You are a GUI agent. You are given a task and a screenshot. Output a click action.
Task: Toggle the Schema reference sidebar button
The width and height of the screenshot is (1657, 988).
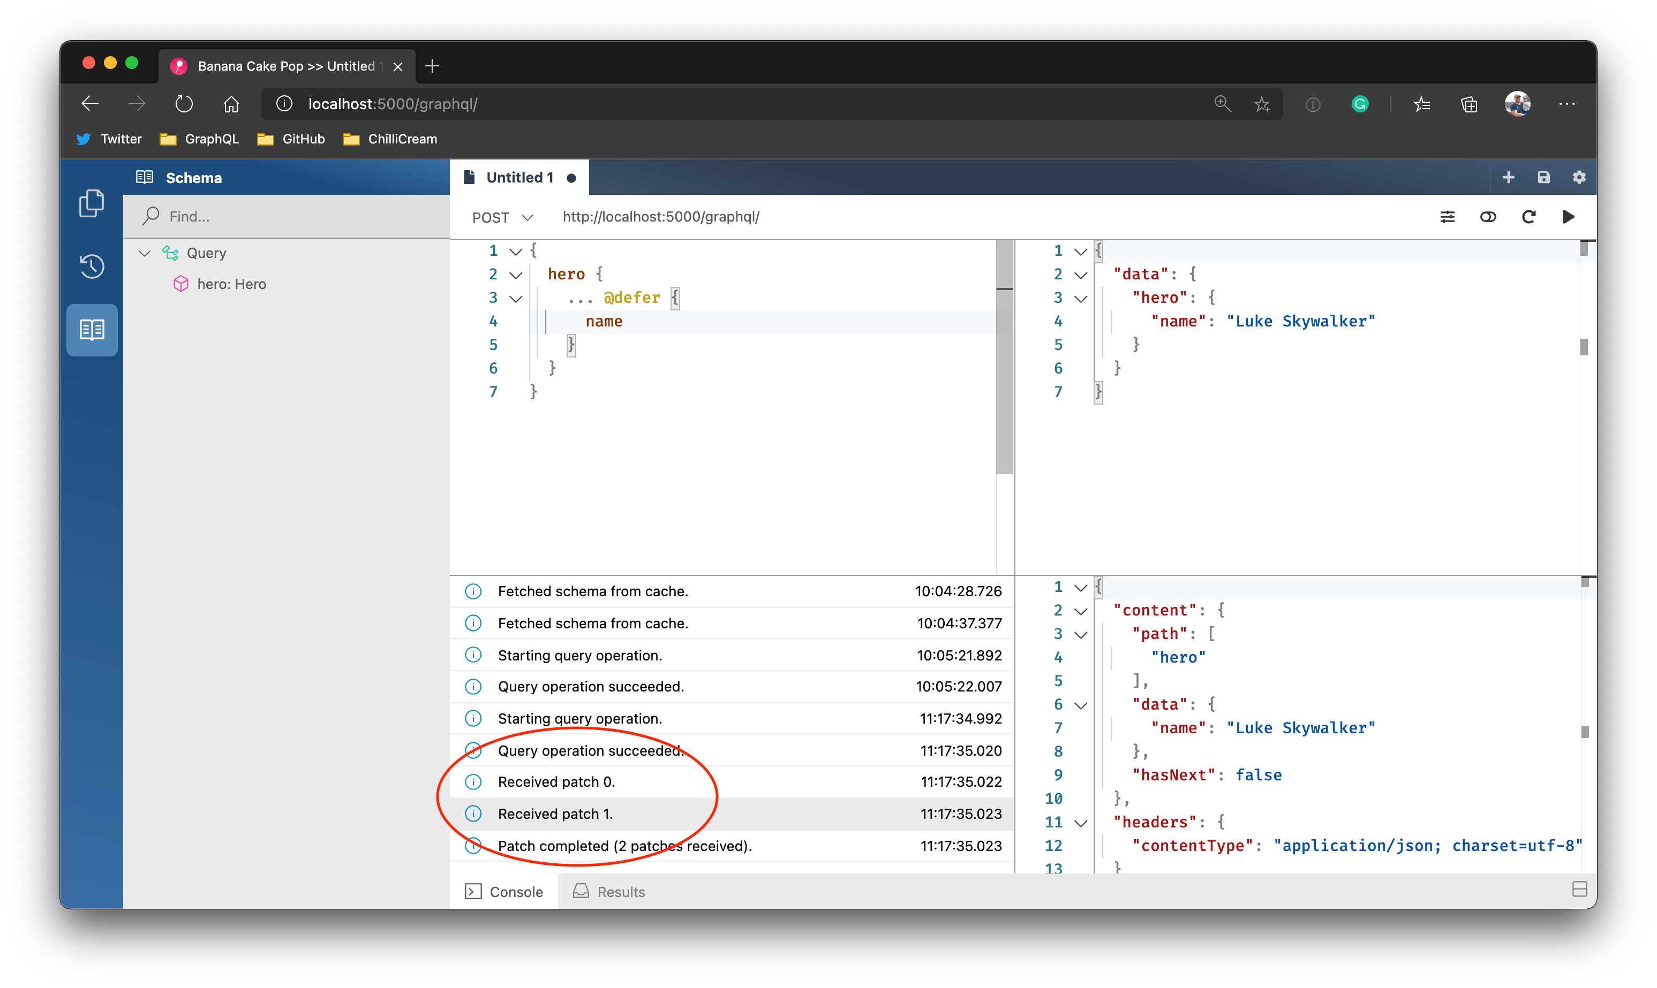[92, 330]
